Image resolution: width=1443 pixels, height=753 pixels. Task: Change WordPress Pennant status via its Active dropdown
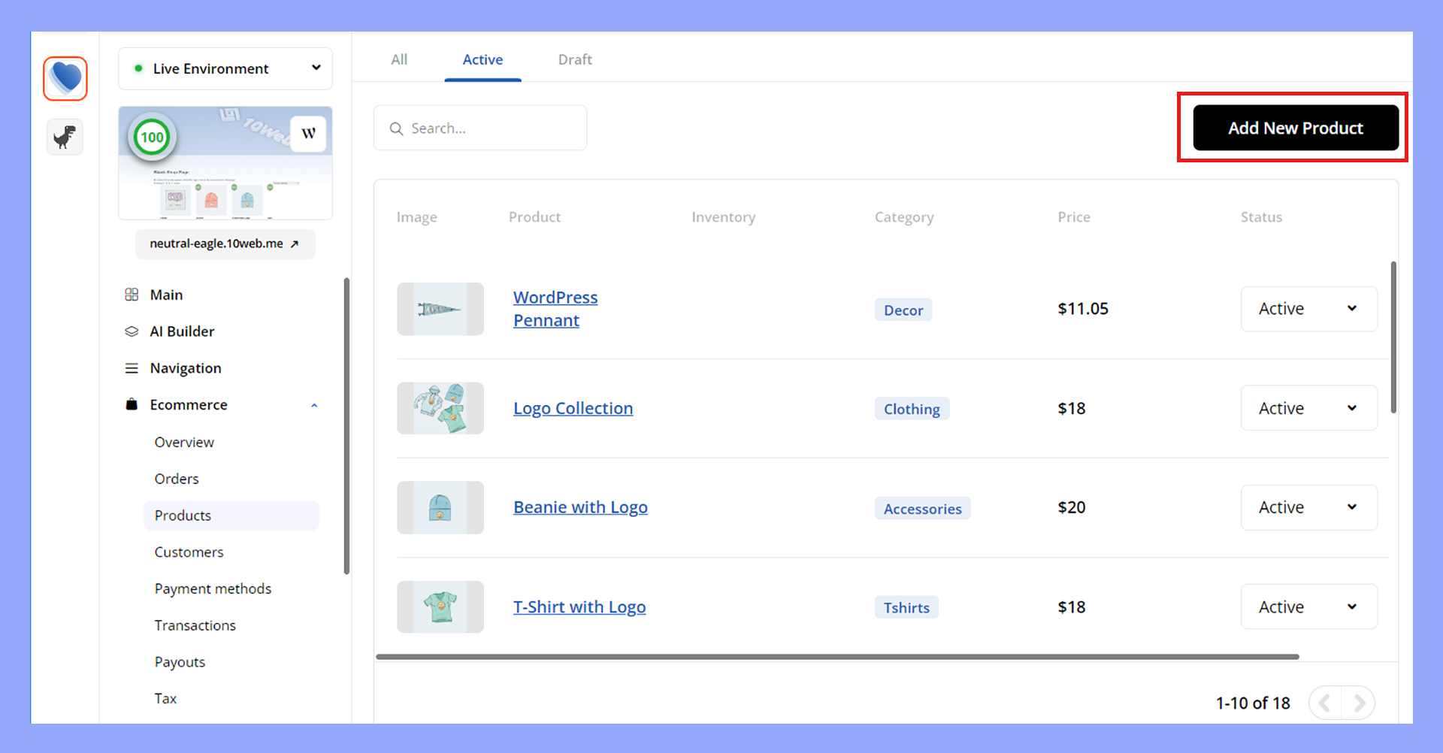pos(1308,308)
